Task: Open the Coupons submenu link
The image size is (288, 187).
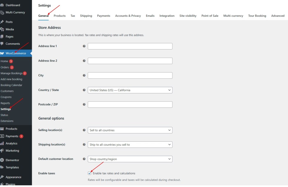Action: point(6,97)
